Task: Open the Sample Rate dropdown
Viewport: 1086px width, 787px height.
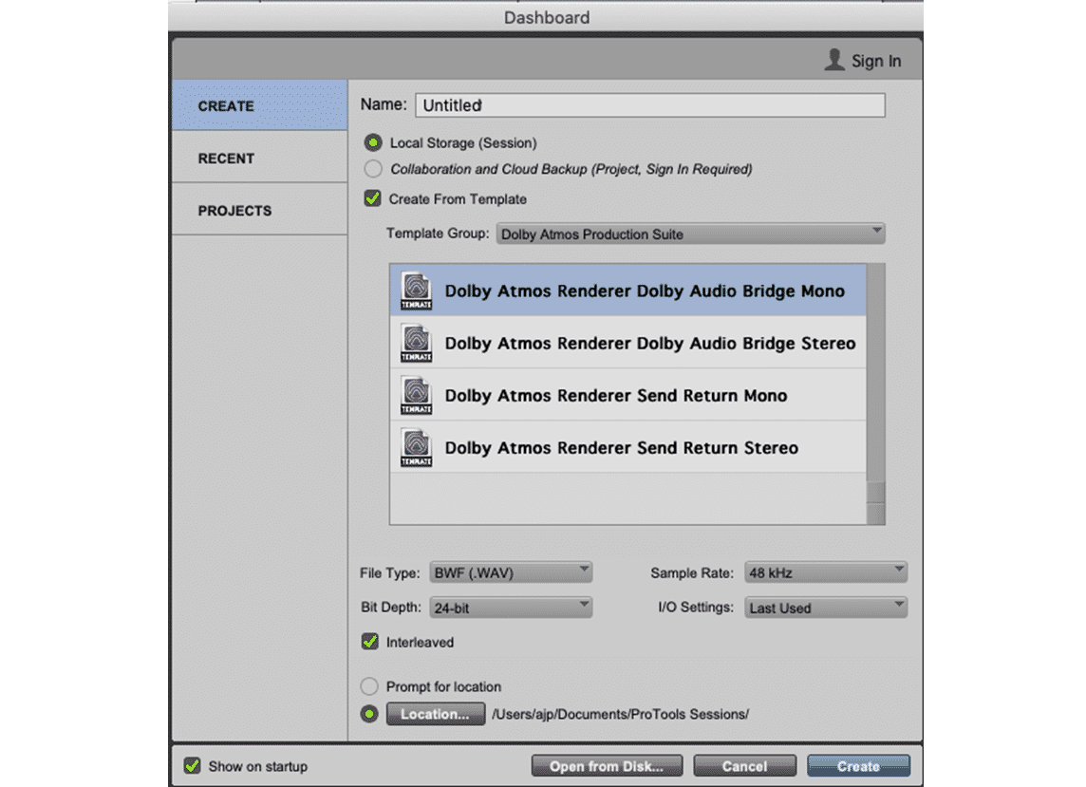Action: pos(825,572)
